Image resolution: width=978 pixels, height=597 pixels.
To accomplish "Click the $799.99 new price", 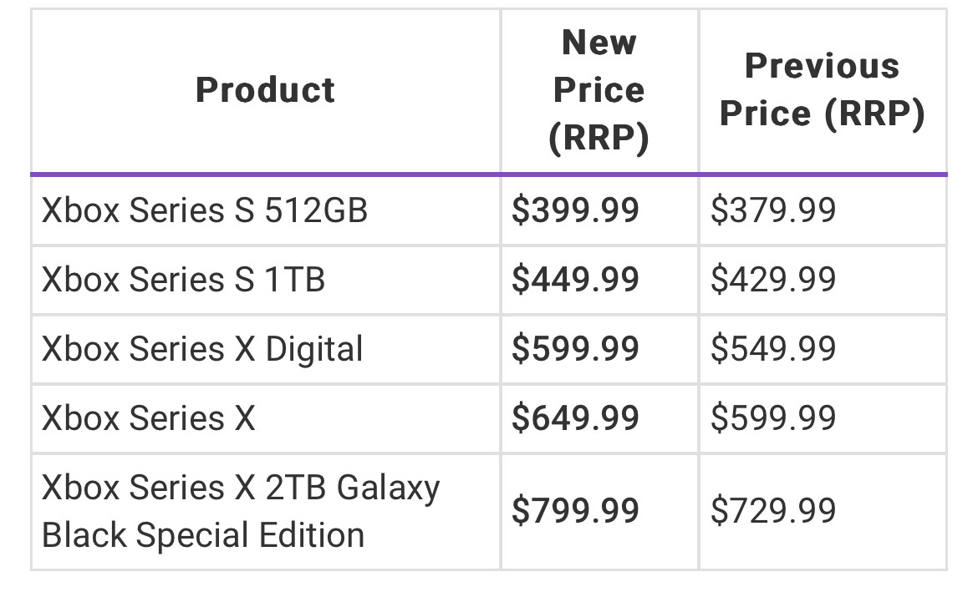I will [575, 511].
